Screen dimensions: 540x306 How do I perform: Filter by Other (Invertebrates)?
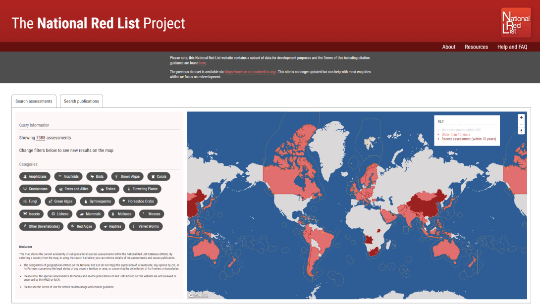point(41,226)
